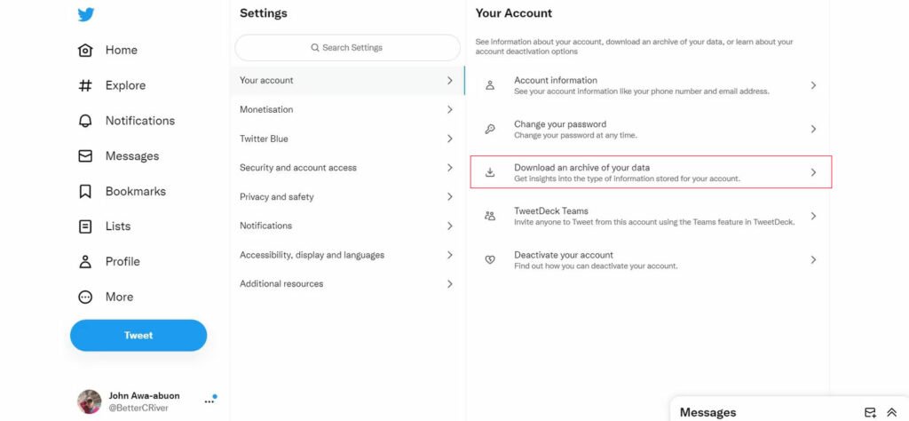Click the Twitter bird logo
Image resolution: width=909 pixels, height=421 pixels.
[86, 14]
